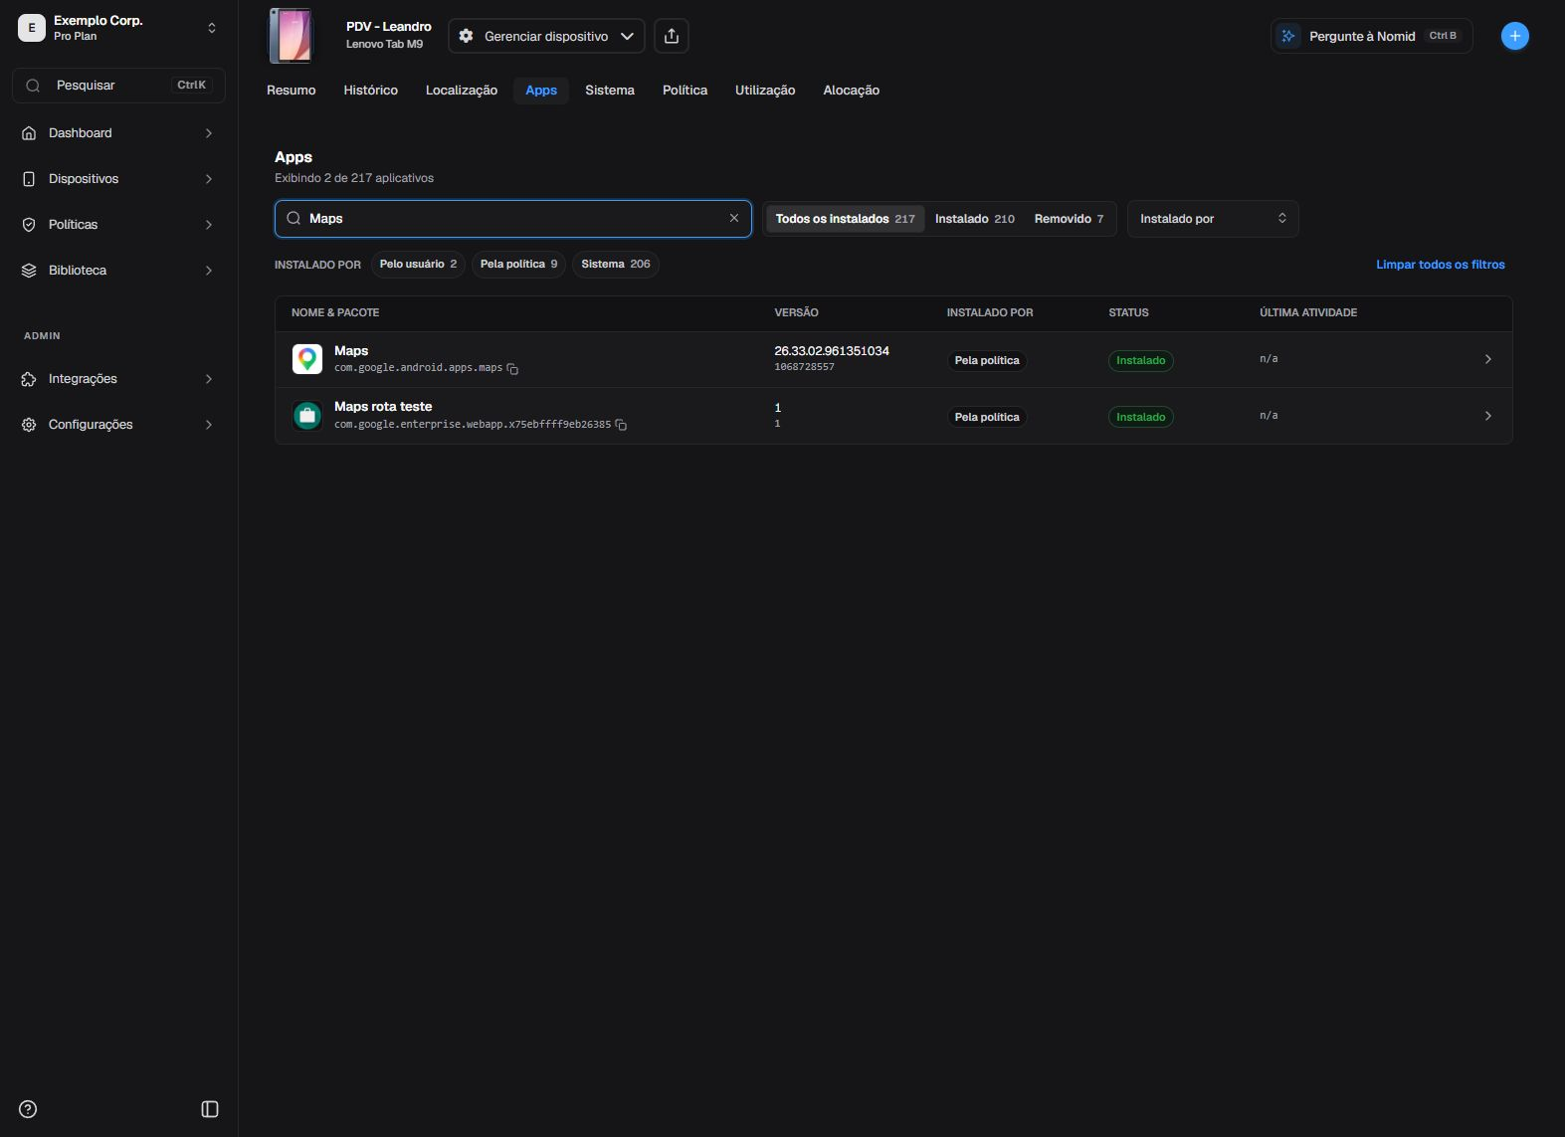Expand the Biblioteca chevron

click(209, 271)
